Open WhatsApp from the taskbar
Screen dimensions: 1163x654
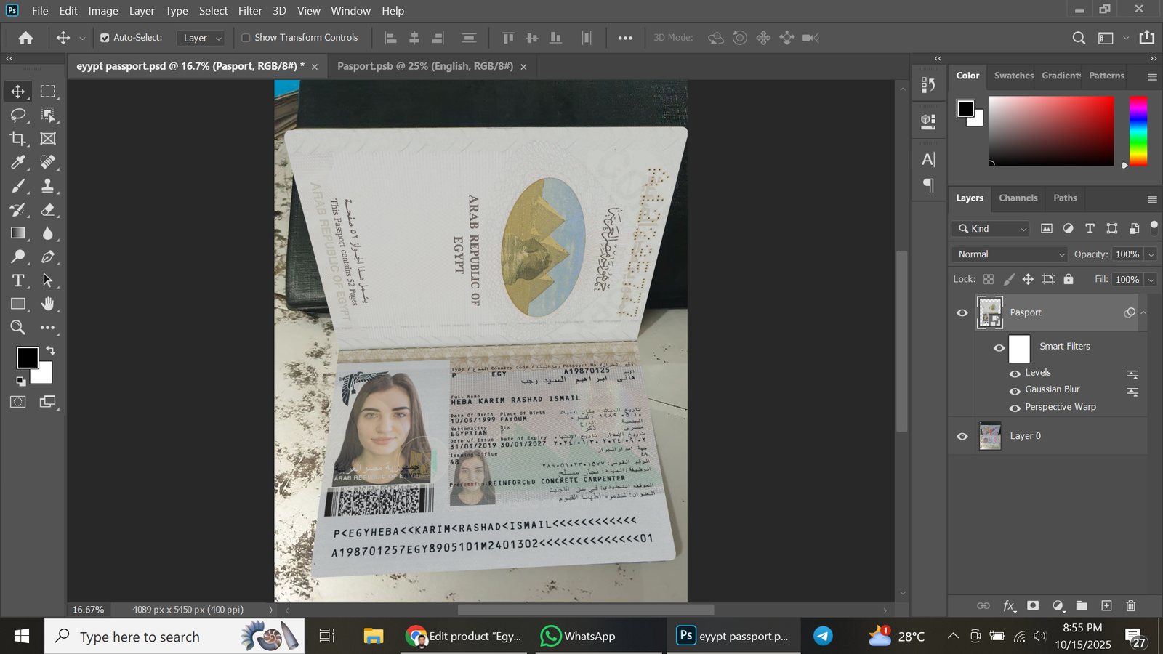(x=579, y=637)
